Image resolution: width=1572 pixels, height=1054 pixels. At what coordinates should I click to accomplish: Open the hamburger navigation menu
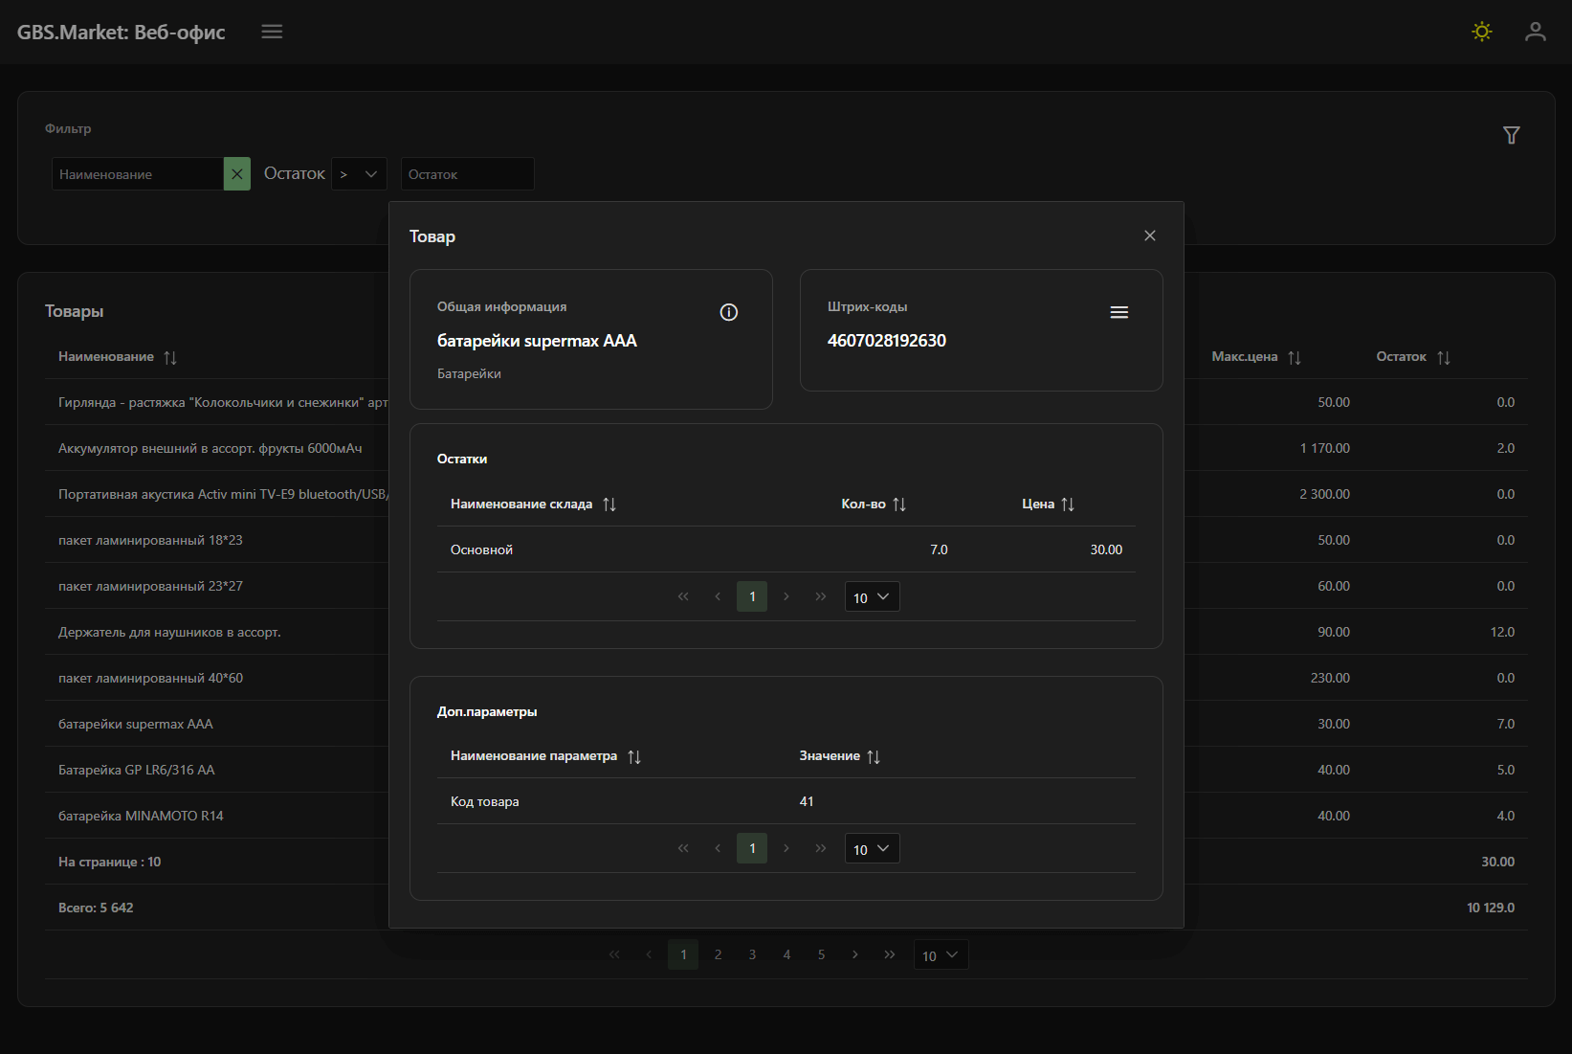pyautogui.click(x=272, y=32)
